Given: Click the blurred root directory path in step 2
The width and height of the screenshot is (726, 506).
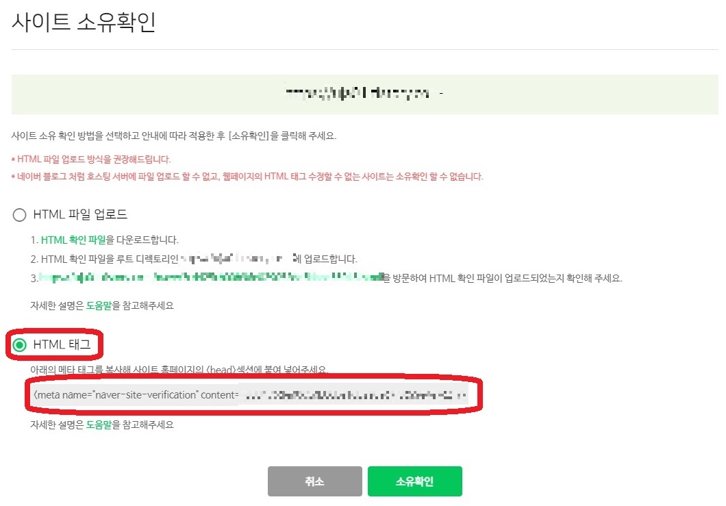Looking at the screenshot, I should pos(236,258).
